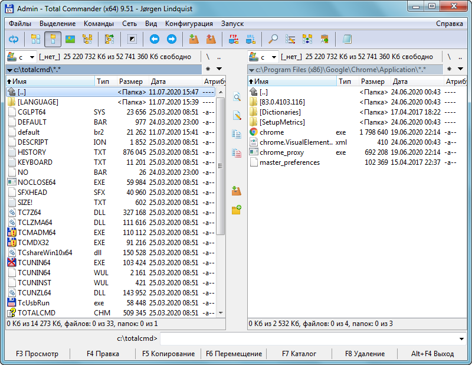Sort right panel by Дата column
Screen dimensions: 472x365
pos(417,82)
